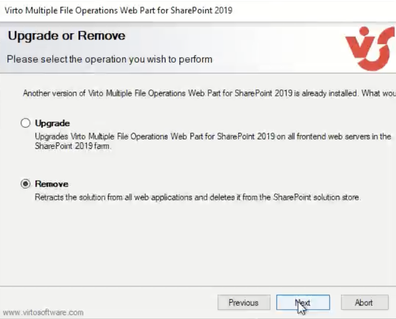Click the red Virto logo icon
Screen dimensions: 396x319
[x=370, y=49]
